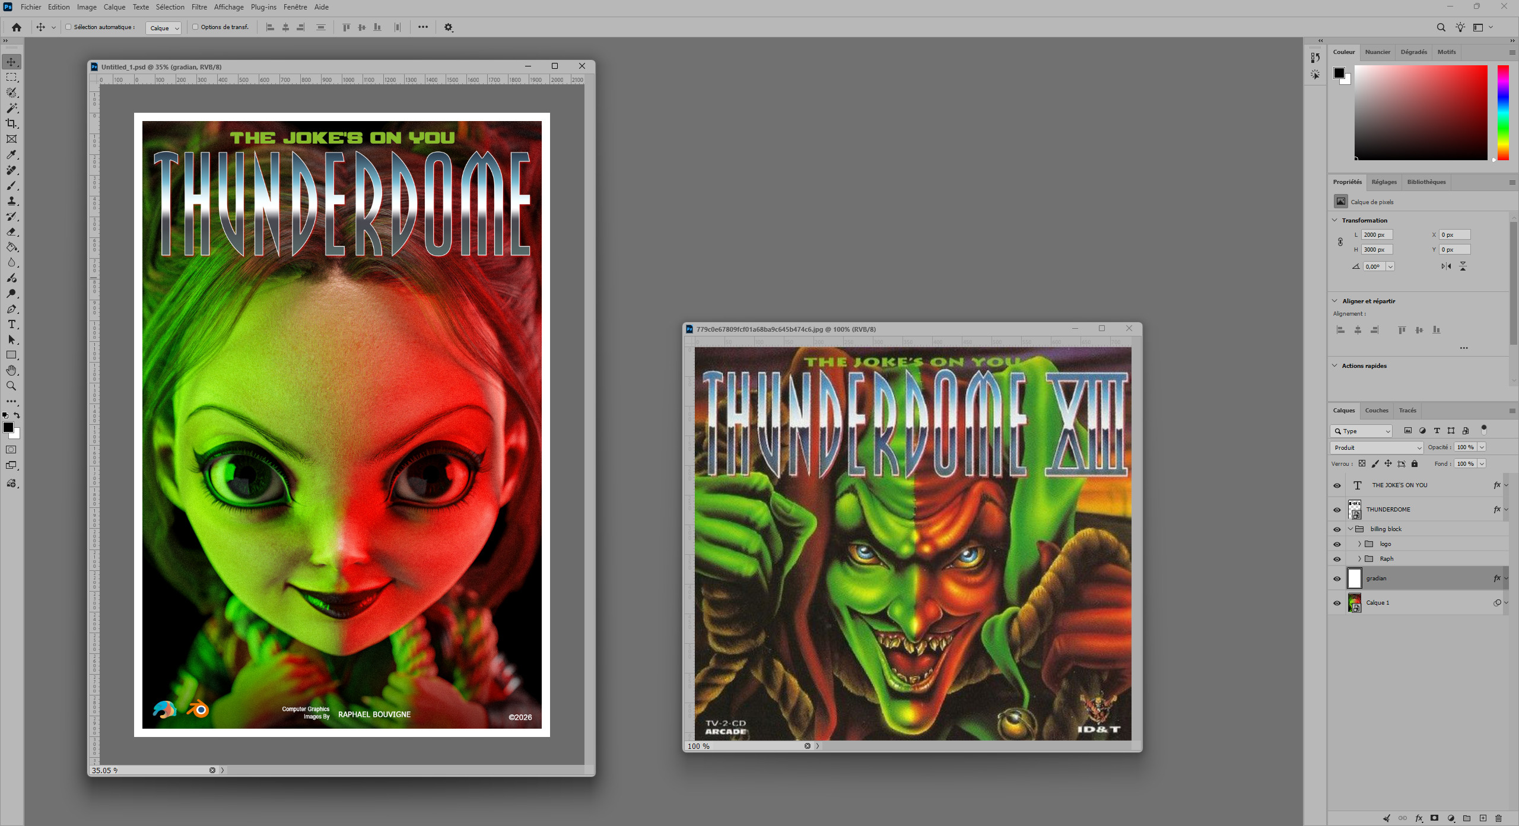Open the Réglages tab

1384,182
